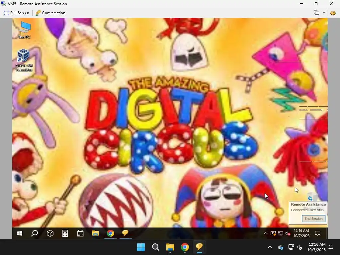Open File Explorer on the remote taskbar

(95, 233)
